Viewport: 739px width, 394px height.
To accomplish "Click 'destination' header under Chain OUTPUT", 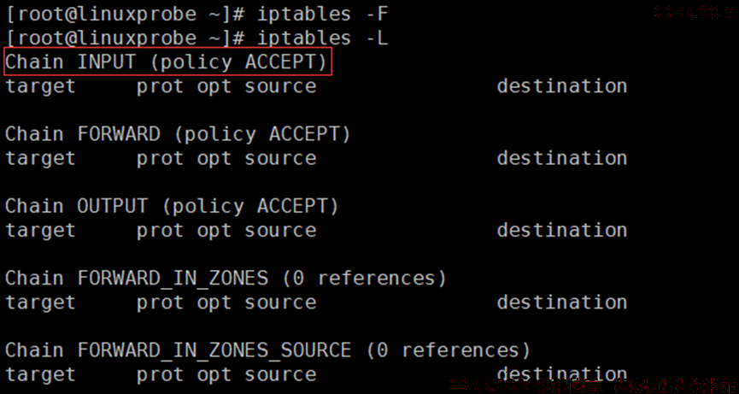I will click(562, 231).
